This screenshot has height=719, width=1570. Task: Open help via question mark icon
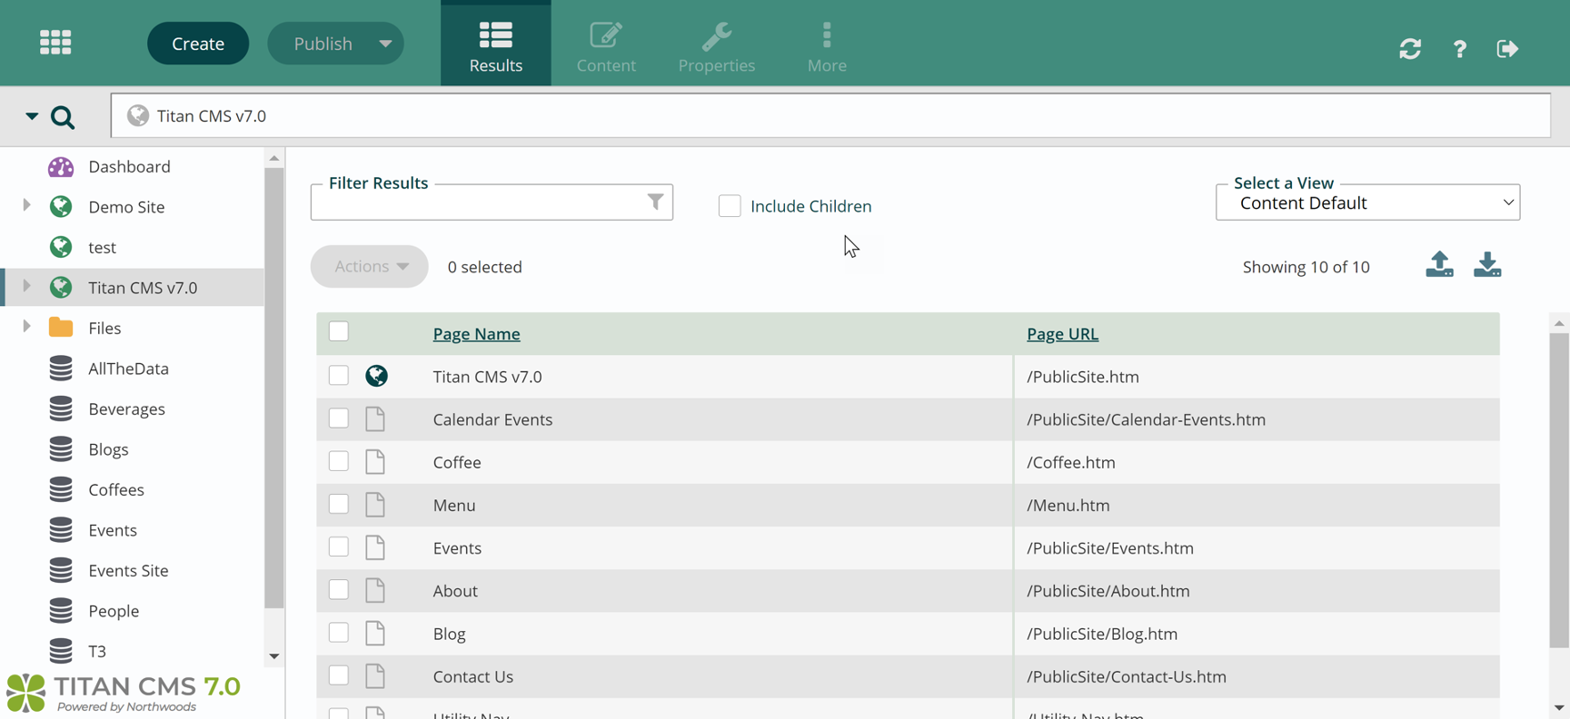click(x=1459, y=49)
